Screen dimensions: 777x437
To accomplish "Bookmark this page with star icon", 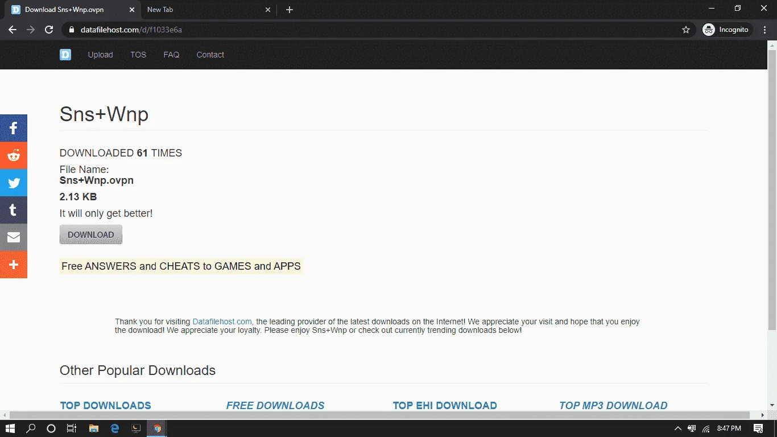I will (686, 30).
